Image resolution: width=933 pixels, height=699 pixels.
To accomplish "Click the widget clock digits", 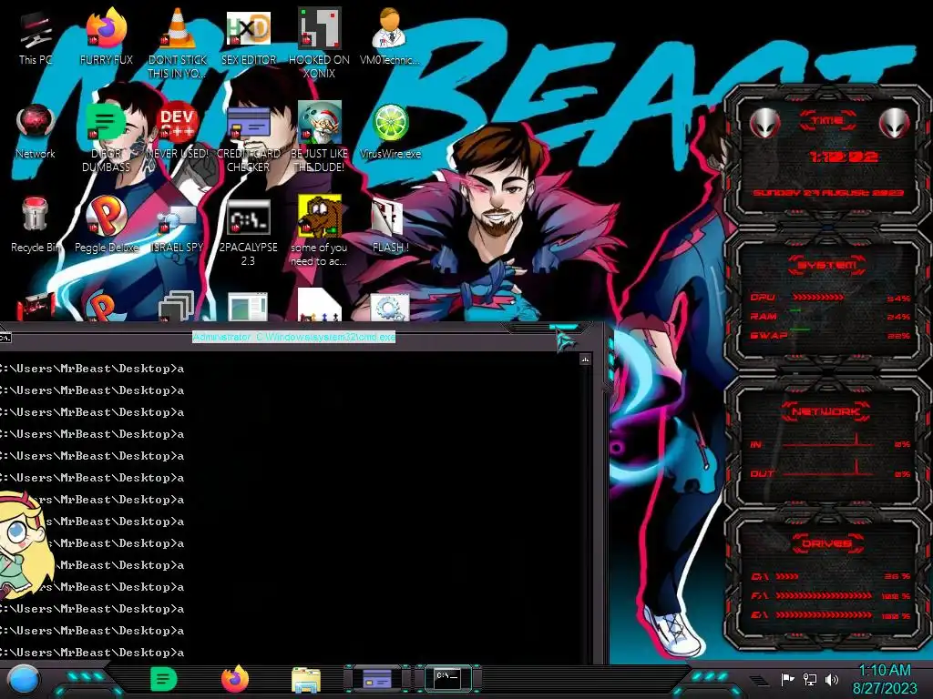I will tap(843, 157).
